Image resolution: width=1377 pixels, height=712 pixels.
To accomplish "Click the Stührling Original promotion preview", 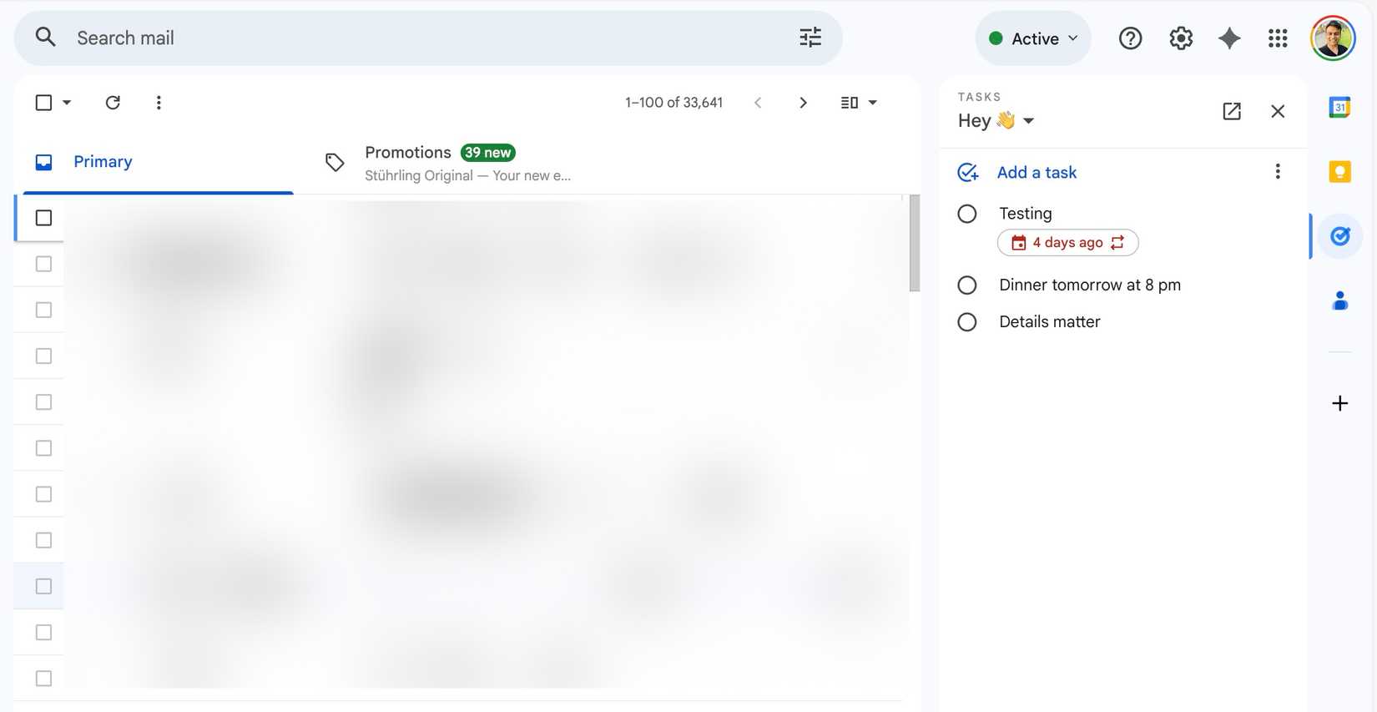I will [x=467, y=175].
